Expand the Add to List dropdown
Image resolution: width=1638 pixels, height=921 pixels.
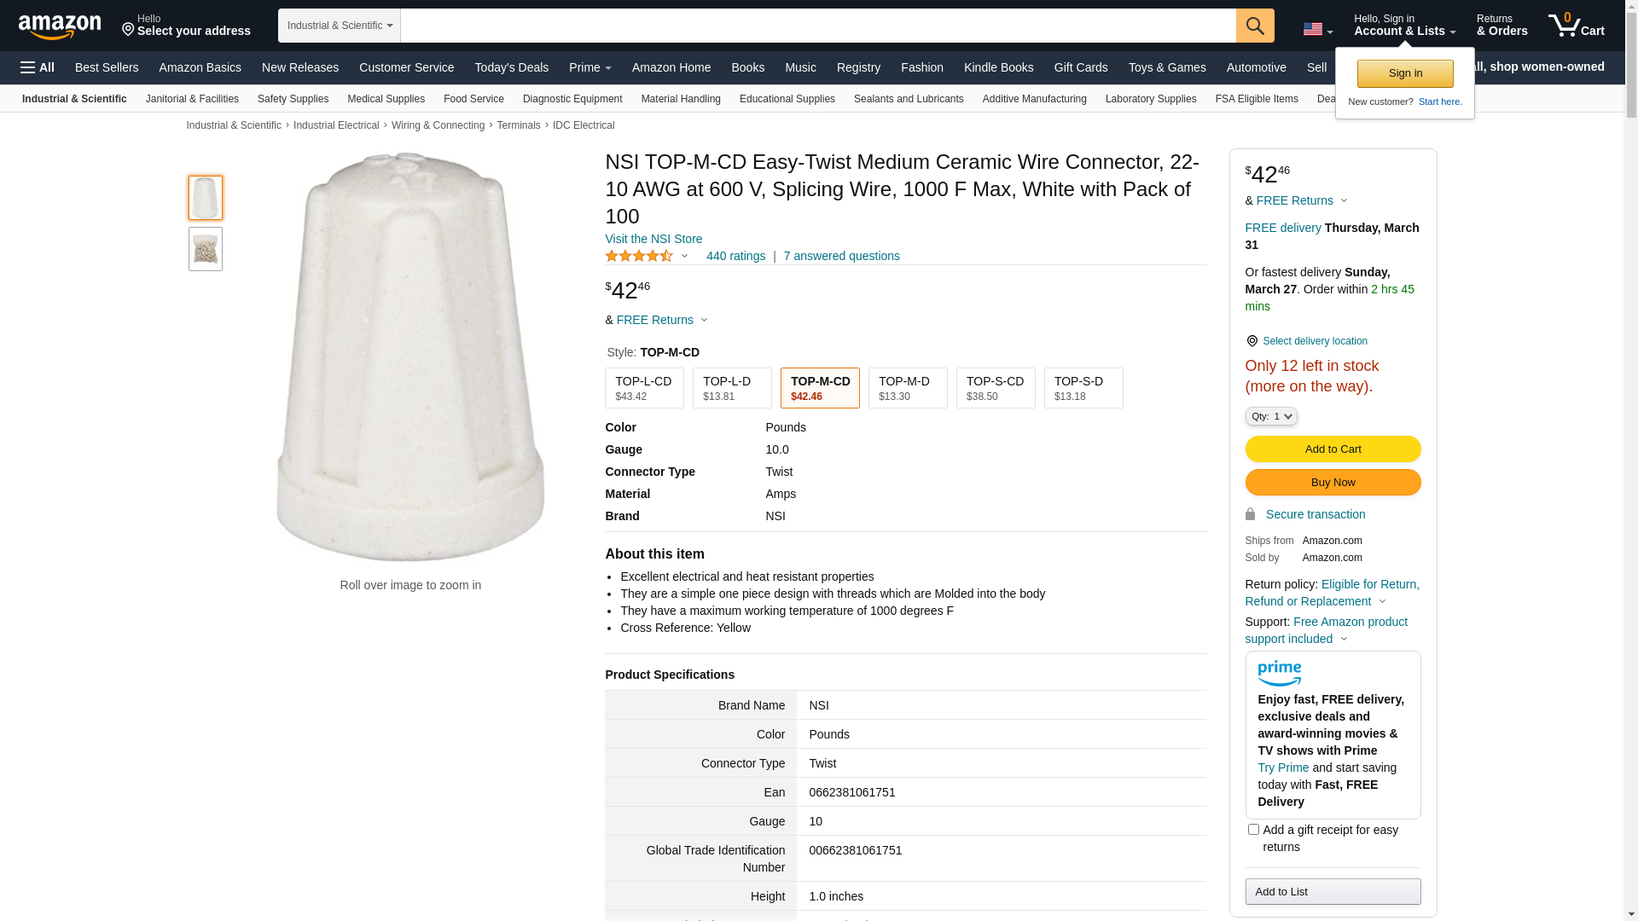(1332, 891)
